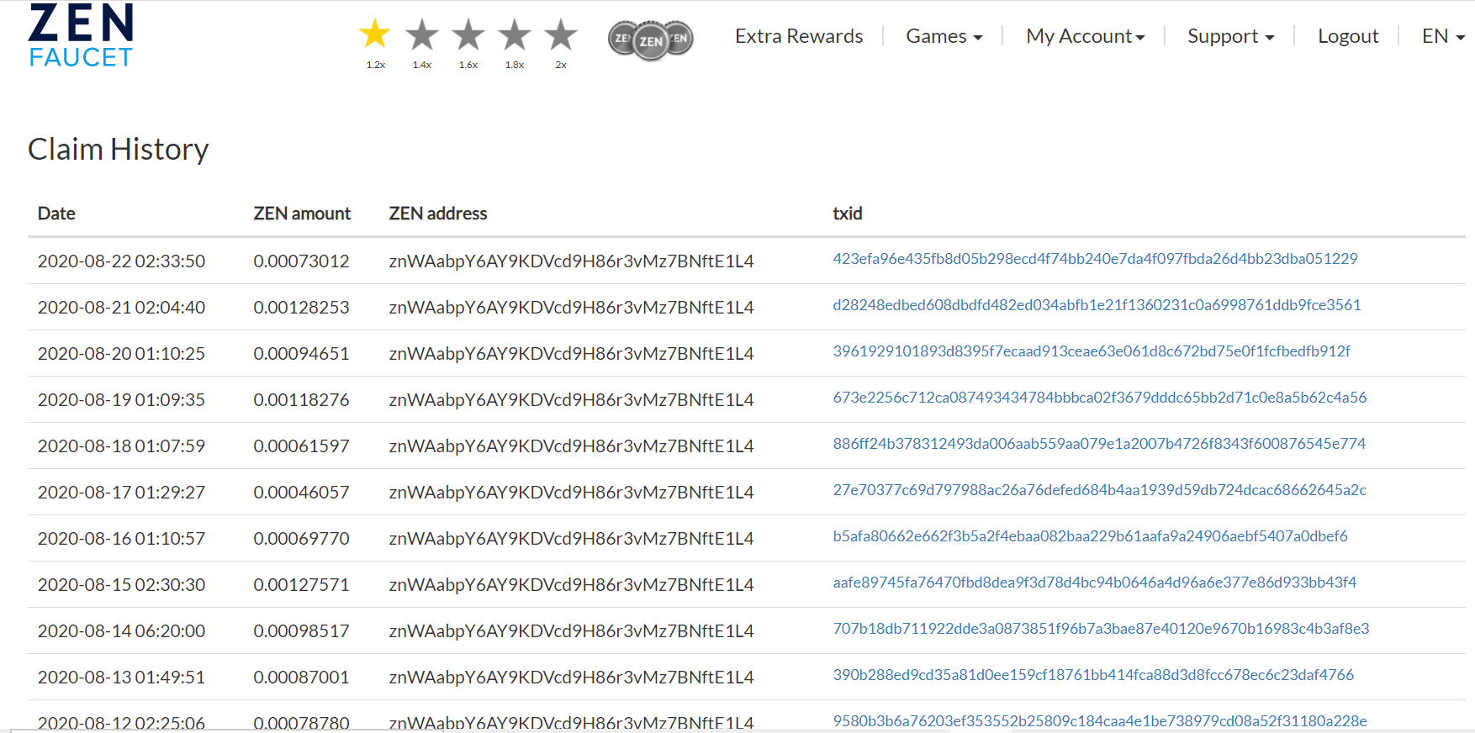
Task: Click ZEN address in the 2020-08-13 row
Action: coord(571,678)
